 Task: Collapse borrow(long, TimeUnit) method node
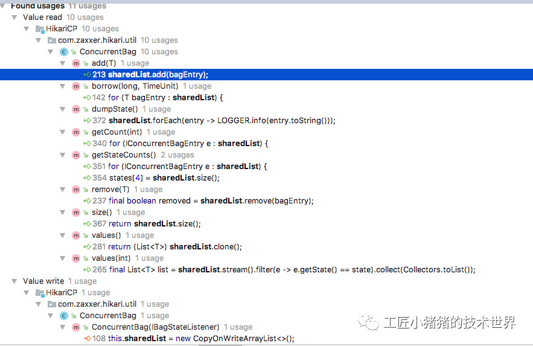click(x=63, y=86)
